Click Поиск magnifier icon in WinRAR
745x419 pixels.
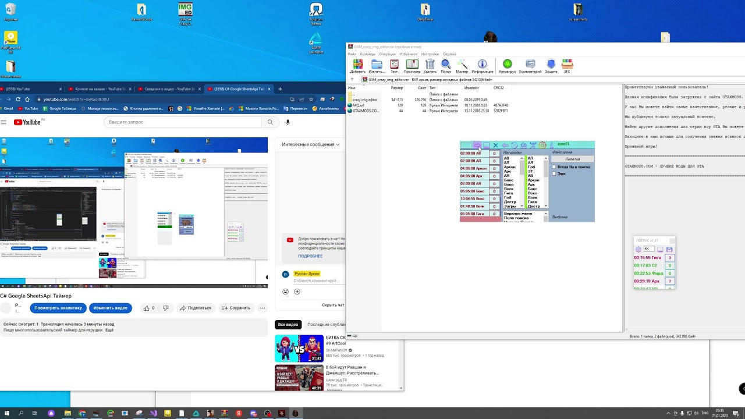(x=446, y=66)
